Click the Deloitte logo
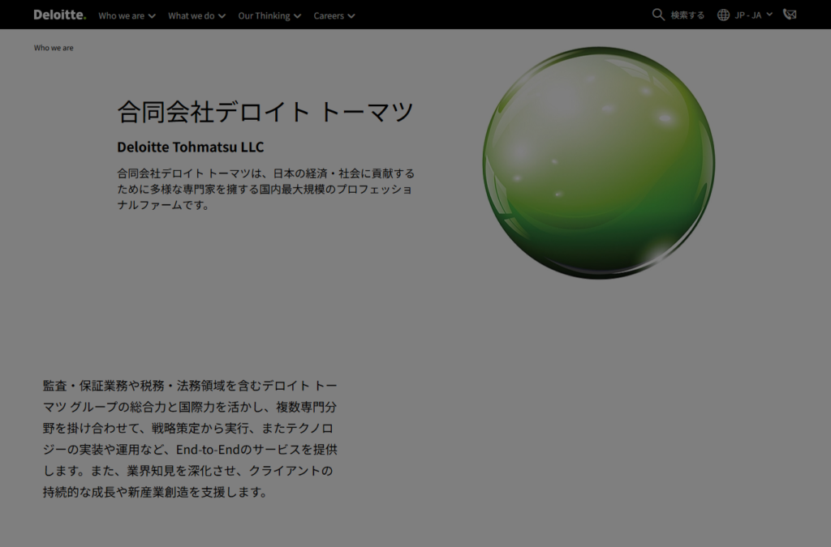Viewport: 831px width, 547px height. (59, 15)
